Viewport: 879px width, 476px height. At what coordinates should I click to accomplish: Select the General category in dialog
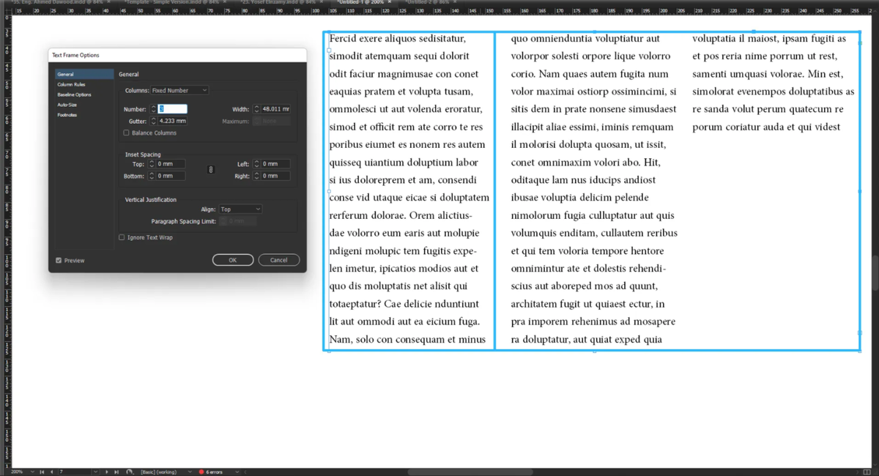(x=84, y=74)
